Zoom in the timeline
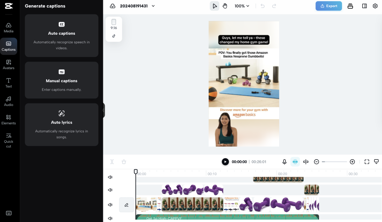The image size is (382, 222). (x=352, y=162)
